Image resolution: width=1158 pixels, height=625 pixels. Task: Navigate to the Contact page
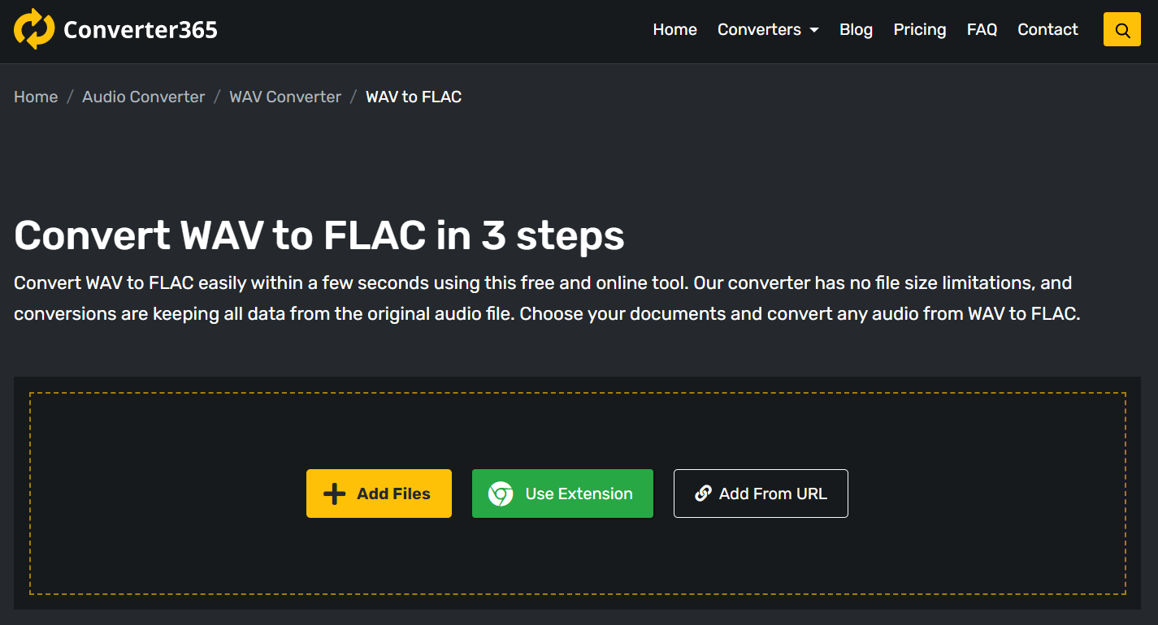coord(1047,30)
